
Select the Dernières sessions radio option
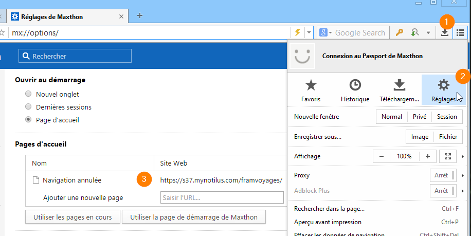[28, 106]
